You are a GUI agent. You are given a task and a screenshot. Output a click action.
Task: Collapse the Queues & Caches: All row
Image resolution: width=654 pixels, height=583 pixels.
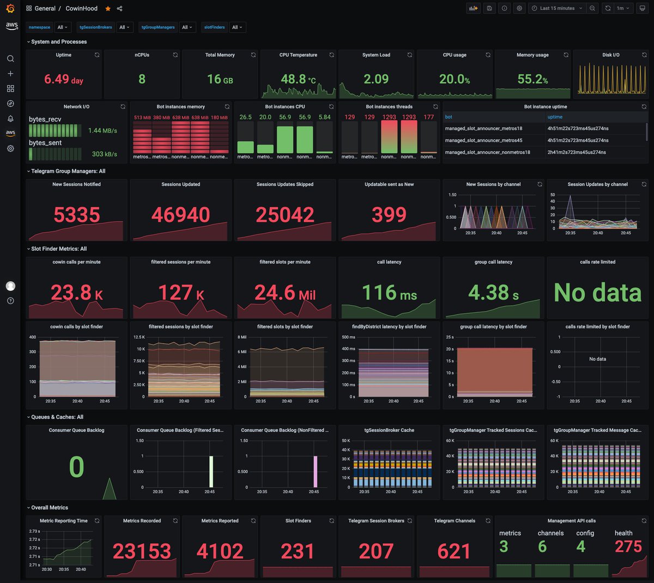(x=55, y=417)
